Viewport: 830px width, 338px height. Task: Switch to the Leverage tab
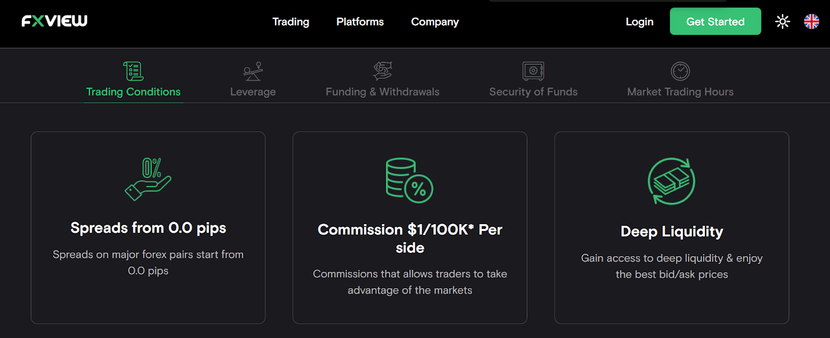(253, 92)
